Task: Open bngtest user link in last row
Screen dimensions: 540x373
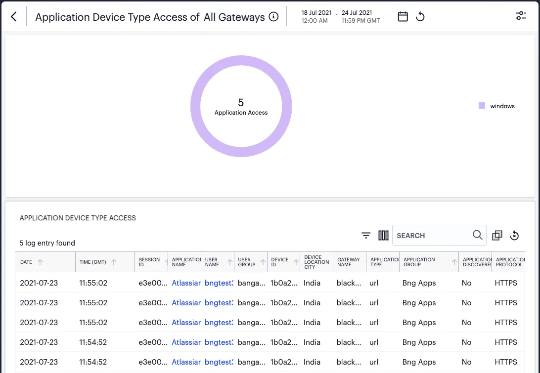Action: [219, 362]
